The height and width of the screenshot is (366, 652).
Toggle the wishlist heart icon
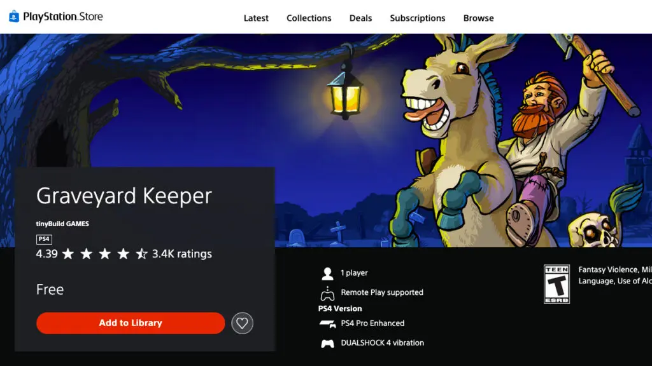point(241,323)
